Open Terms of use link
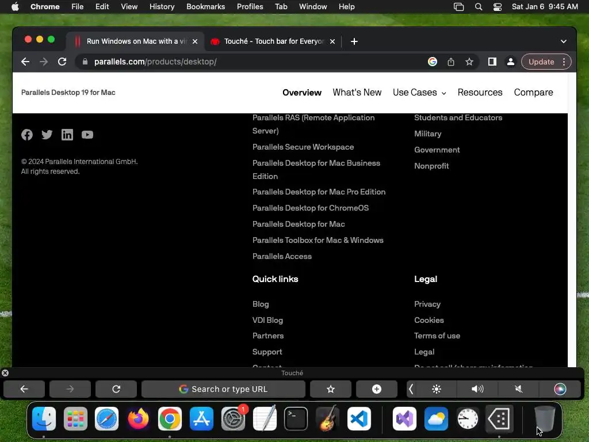This screenshot has width=589, height=442. point(437,336)
